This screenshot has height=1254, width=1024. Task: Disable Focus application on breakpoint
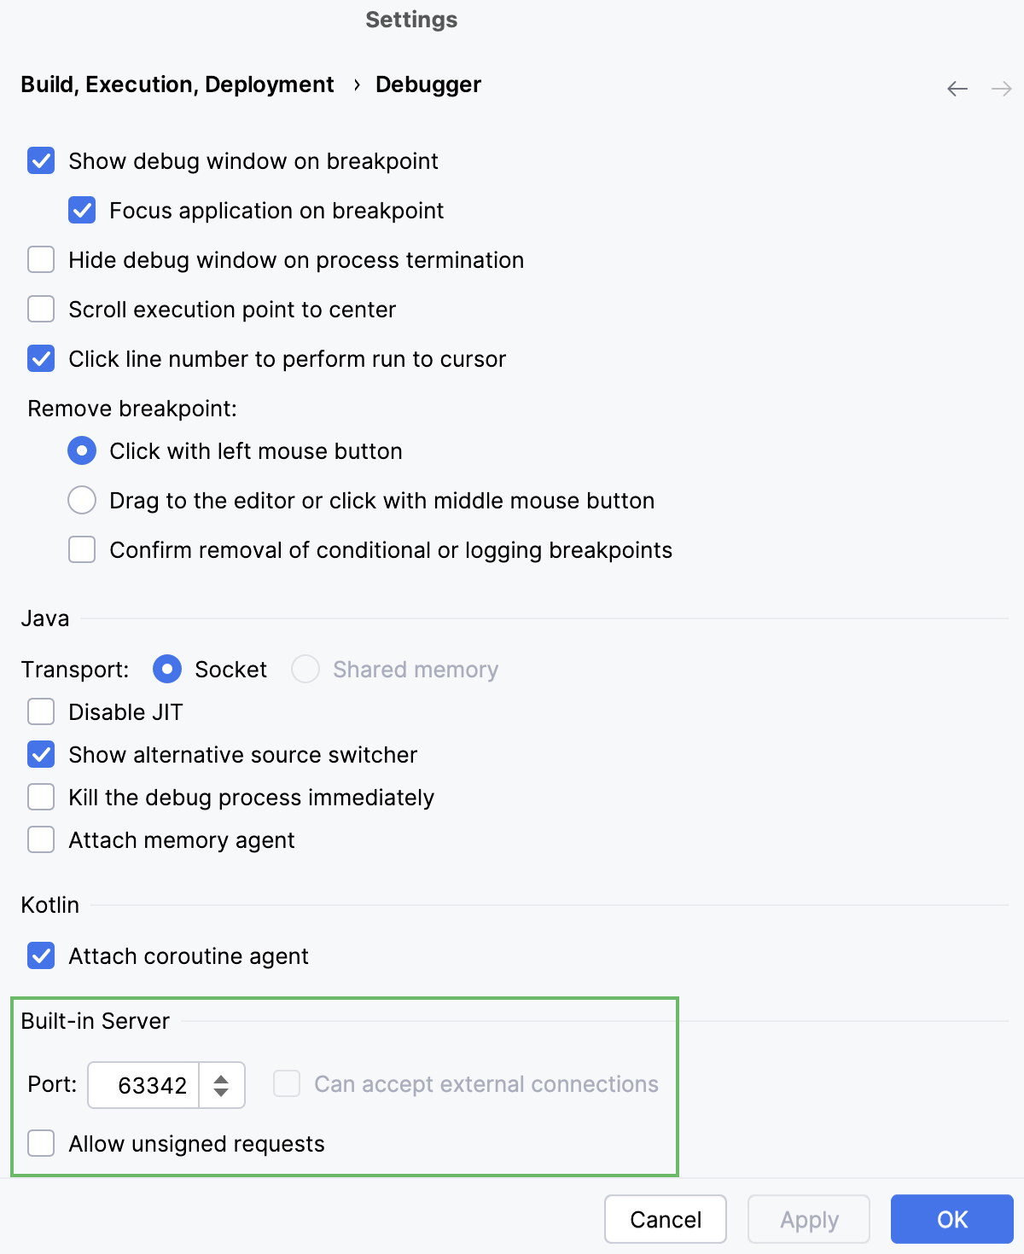[81, 210]
